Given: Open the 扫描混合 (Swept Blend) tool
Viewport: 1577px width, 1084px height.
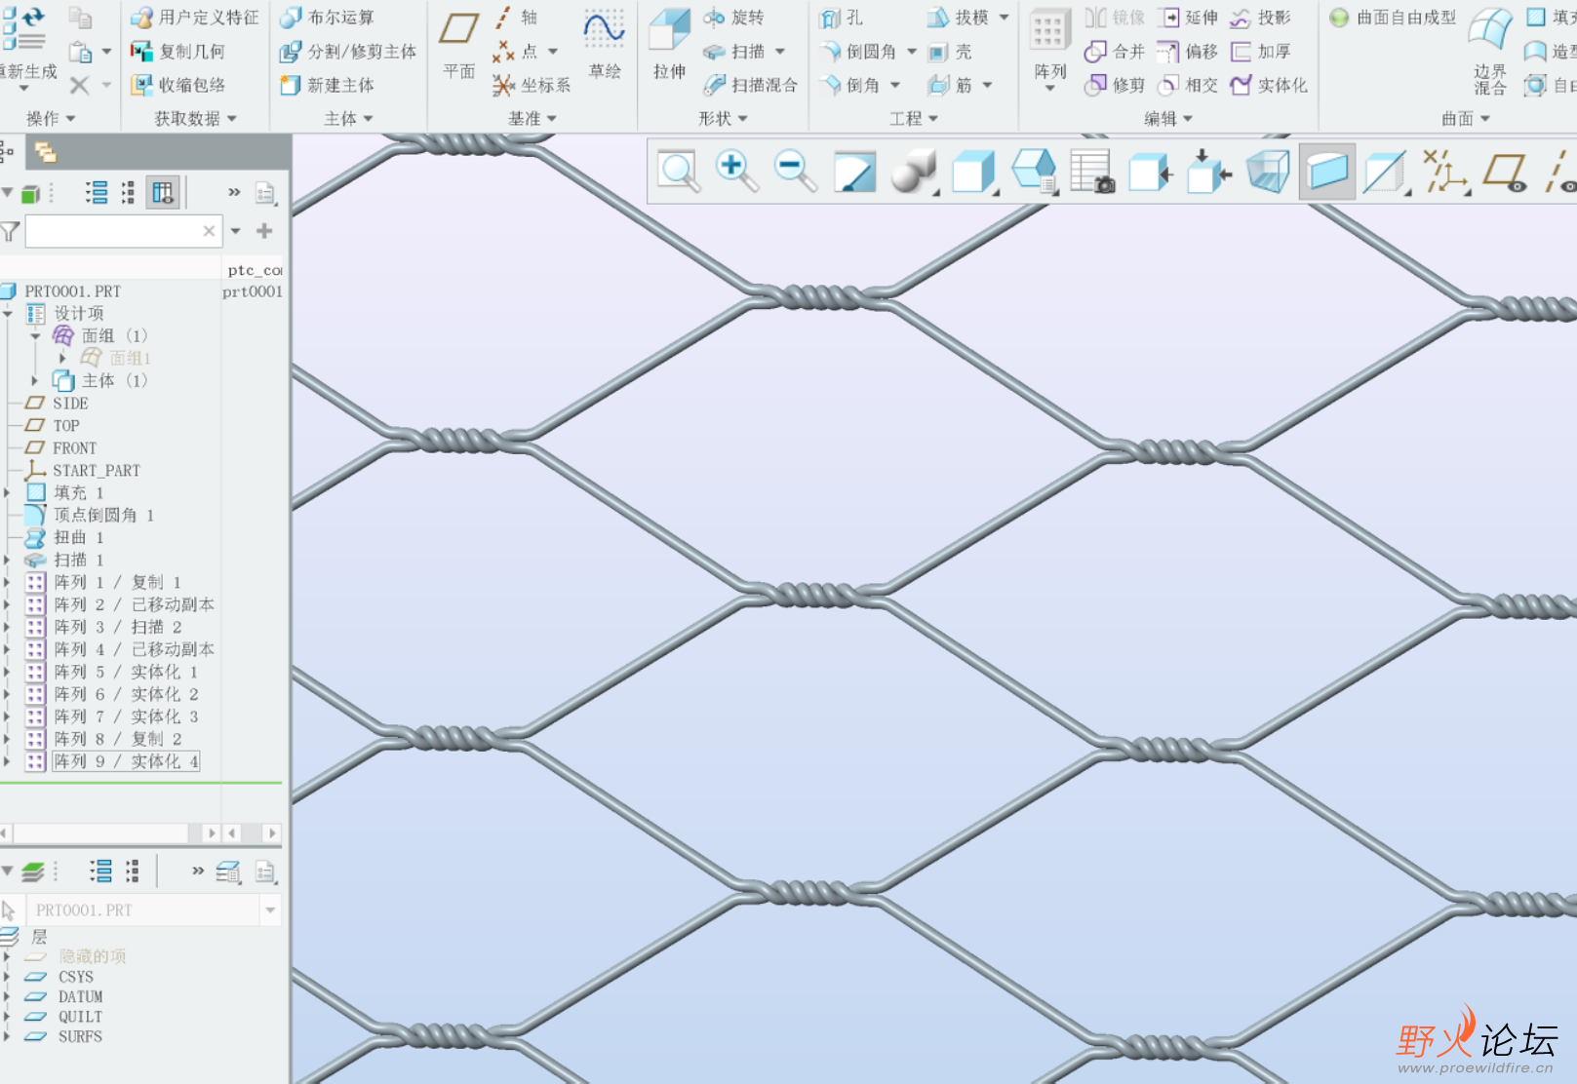Looking at the screenshot, I should click(x=751, y=86).
